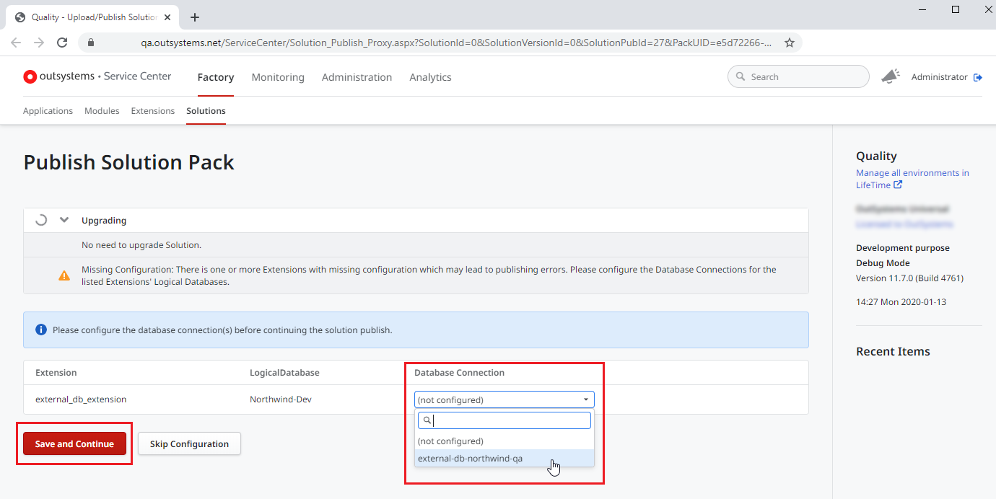This screenshot has width=996, height=499.
Task: Click the info icon in blue banner
Action: coord(41,330)
